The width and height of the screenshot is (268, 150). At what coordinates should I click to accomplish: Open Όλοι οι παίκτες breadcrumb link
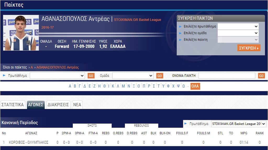(x=15, y=67)
